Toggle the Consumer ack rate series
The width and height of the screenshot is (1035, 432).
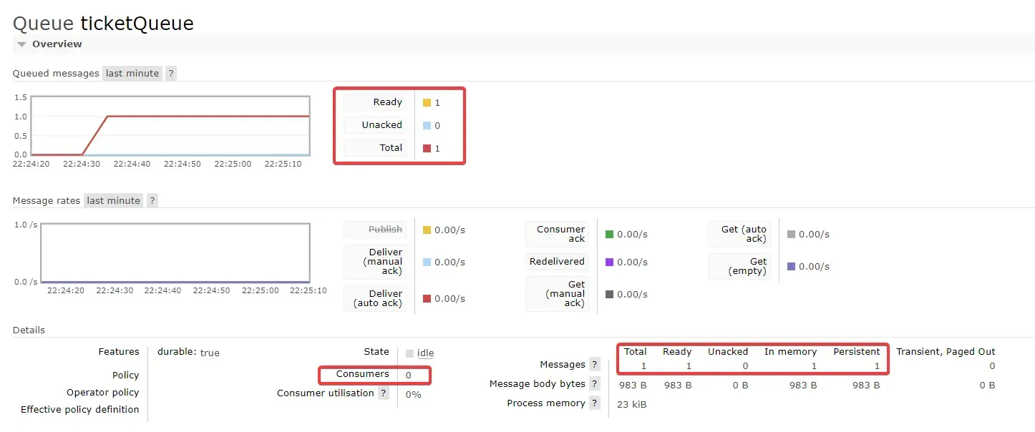558,233
